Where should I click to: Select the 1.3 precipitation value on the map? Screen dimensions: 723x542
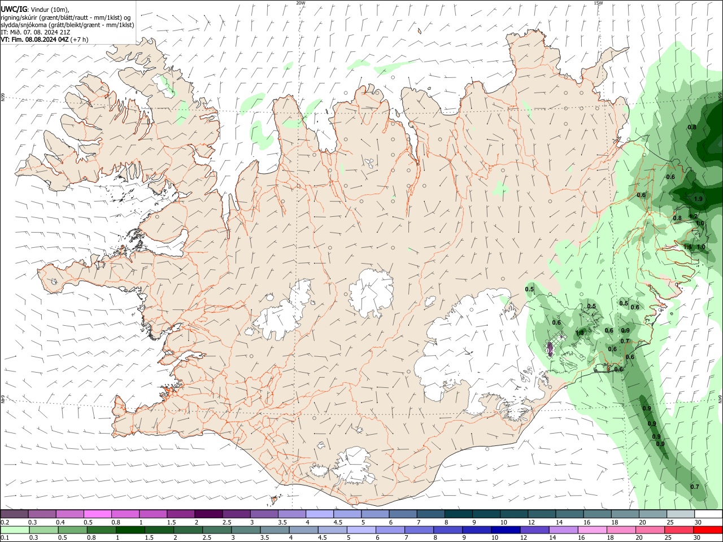click(579, 333)
